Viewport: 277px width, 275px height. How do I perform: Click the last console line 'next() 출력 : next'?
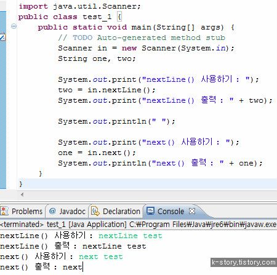coord(41,267)
